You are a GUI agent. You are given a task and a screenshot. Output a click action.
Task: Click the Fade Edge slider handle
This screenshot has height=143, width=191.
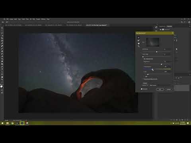pyautogui.click(x=143, y=57)
